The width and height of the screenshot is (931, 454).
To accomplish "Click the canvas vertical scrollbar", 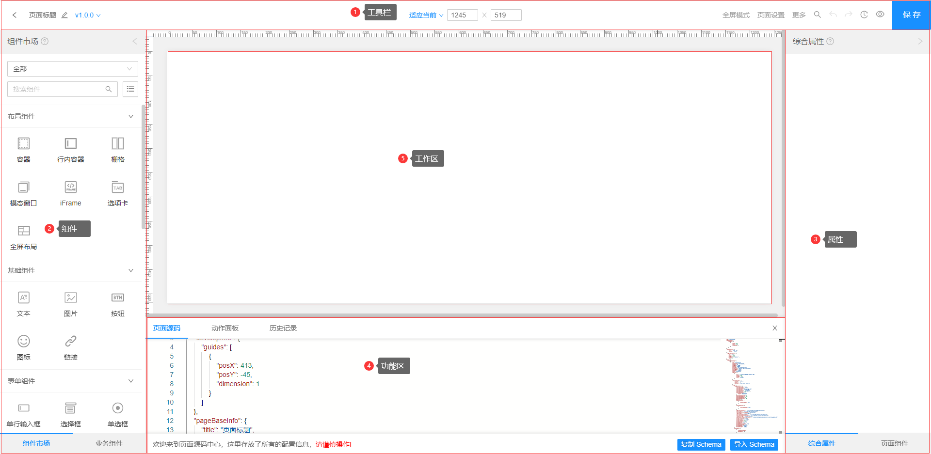I will click(783, 170).
